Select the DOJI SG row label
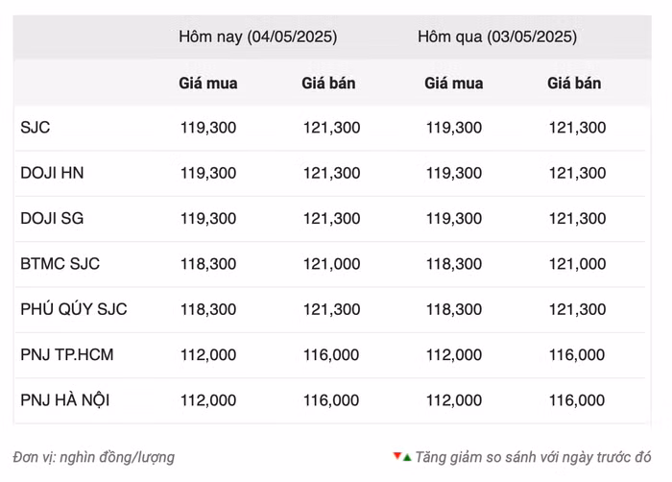672x482 pixels. [52, 218]
